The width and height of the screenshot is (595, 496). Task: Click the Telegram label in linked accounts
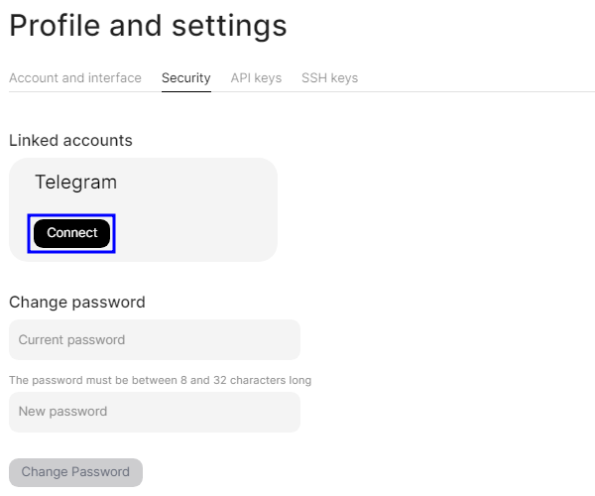[75, 183]
